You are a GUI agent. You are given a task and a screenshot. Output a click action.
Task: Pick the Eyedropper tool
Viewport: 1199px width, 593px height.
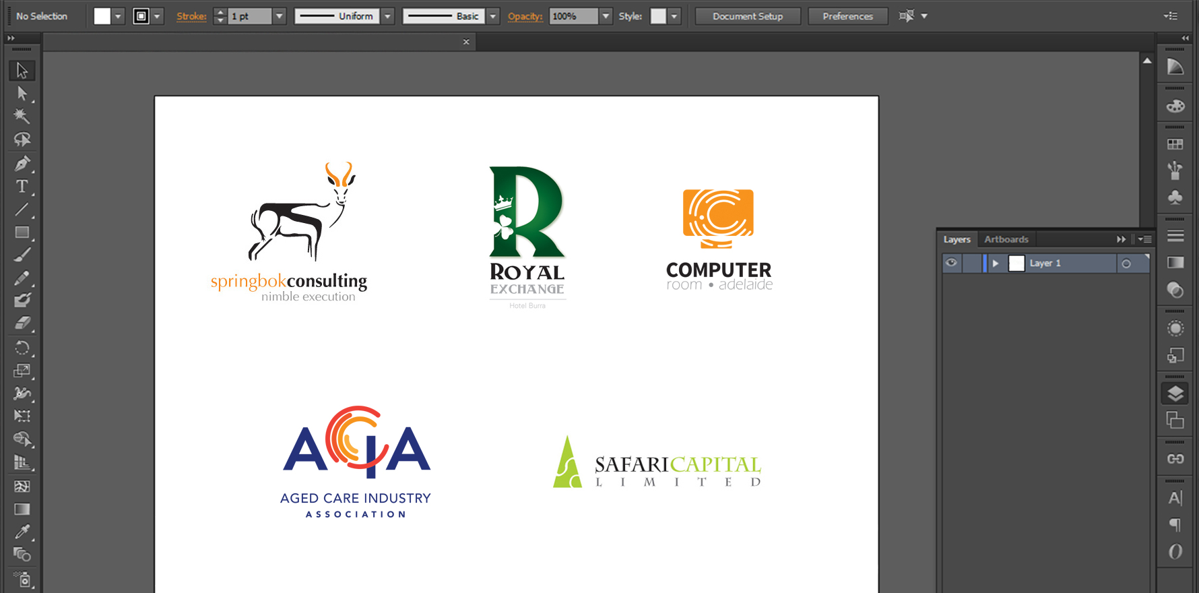[x=22, y=532]
